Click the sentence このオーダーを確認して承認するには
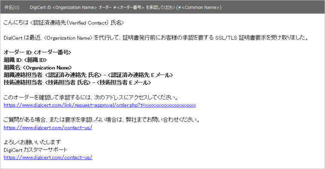325x169 pixels. [x=91, y=98]
